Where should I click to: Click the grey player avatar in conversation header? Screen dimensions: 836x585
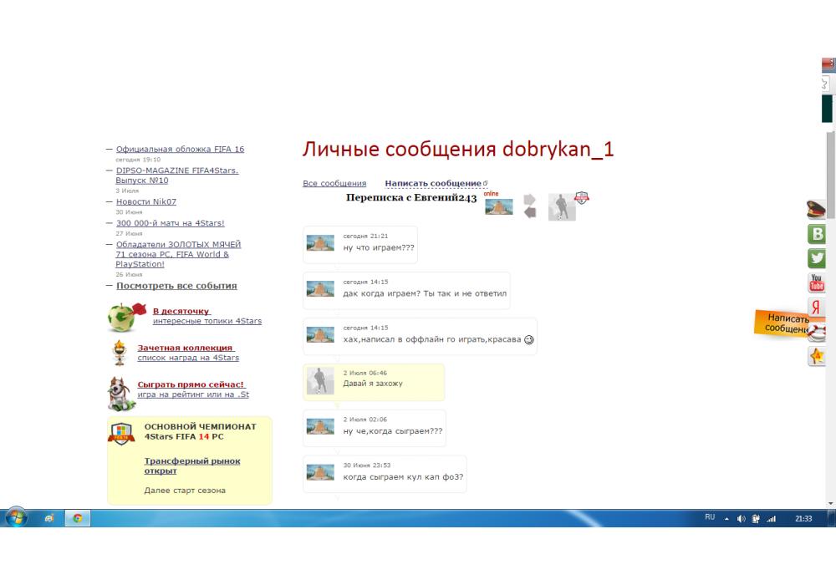coord(562,206)
